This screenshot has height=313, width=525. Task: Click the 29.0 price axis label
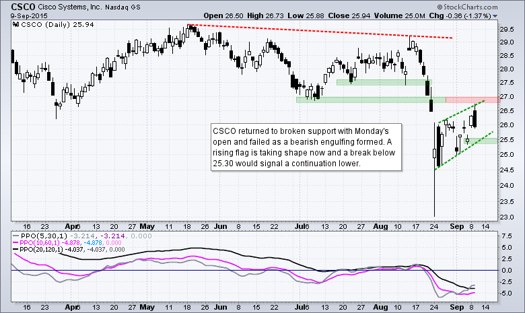pyautogui.click(x=507, y=42)
